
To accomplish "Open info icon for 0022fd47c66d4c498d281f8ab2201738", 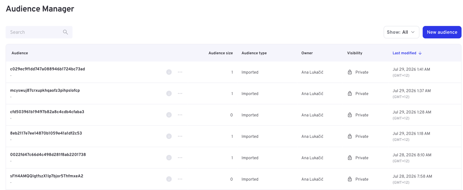I will coord(169,158).
